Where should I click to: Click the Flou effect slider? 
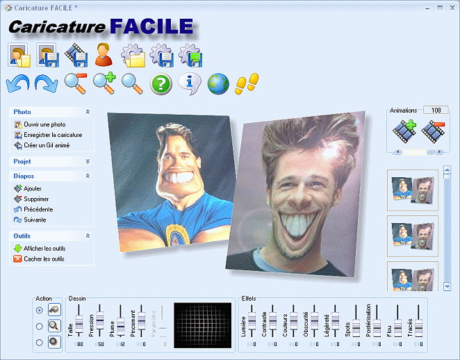397,320
